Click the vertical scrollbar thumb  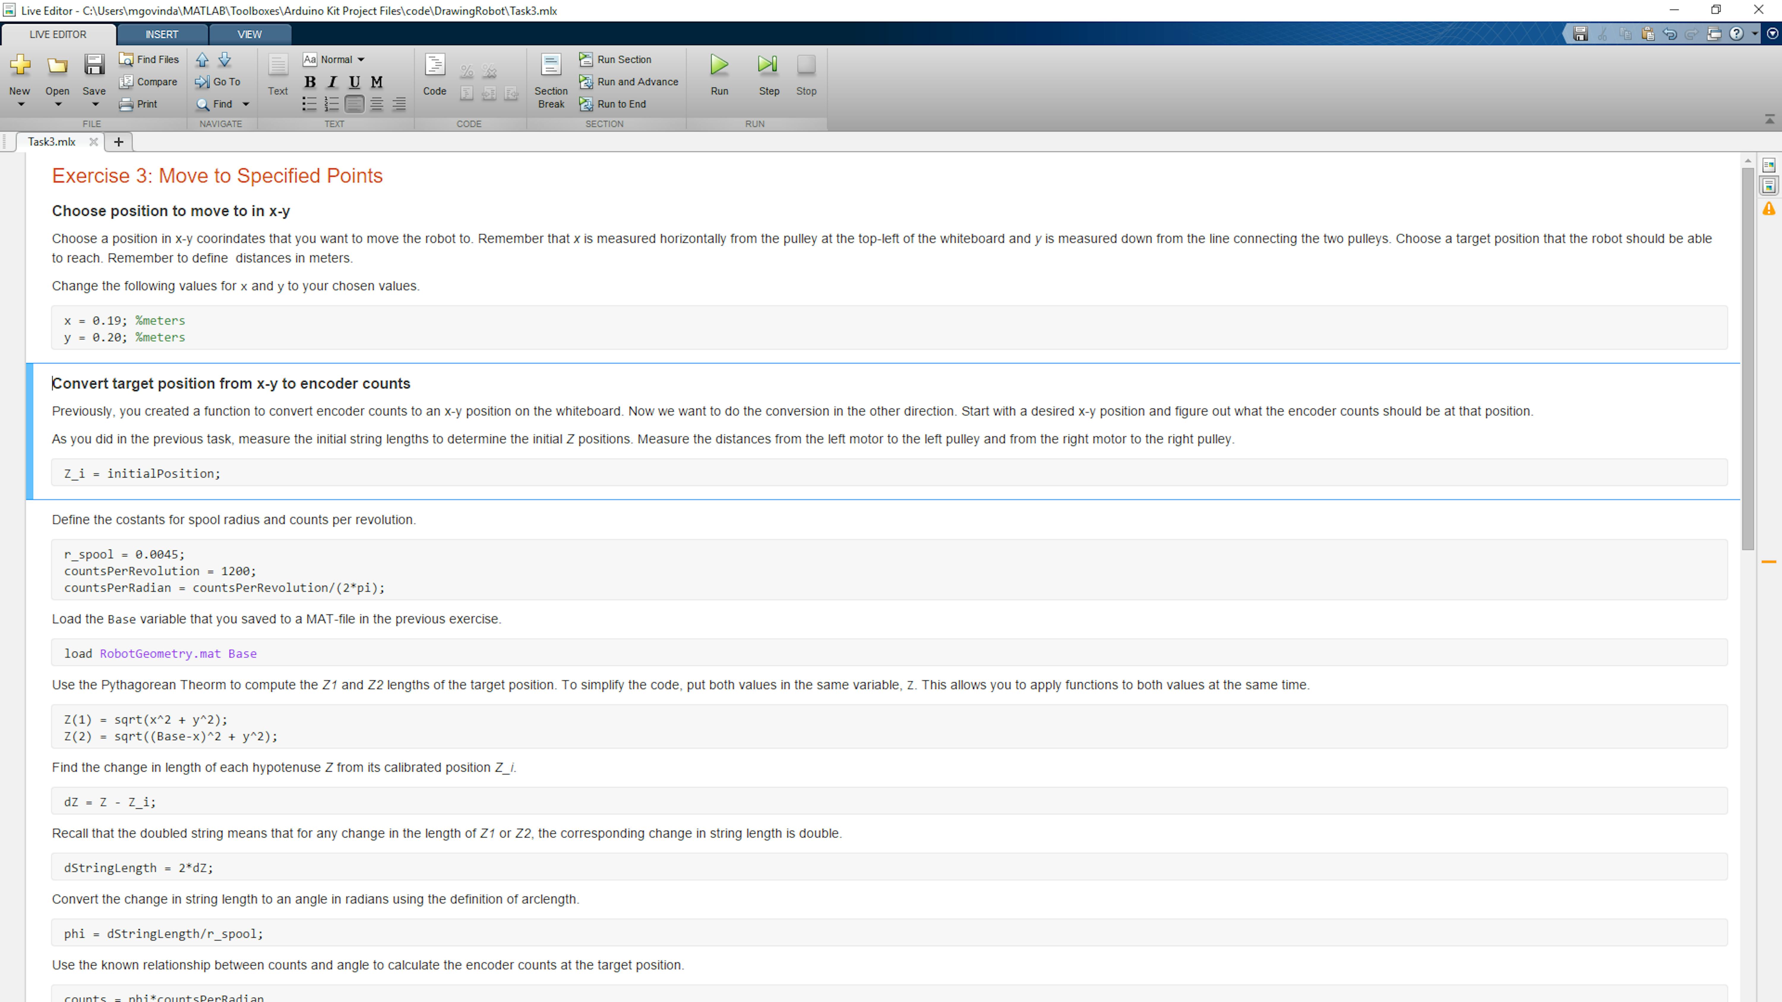(1748, 359)
